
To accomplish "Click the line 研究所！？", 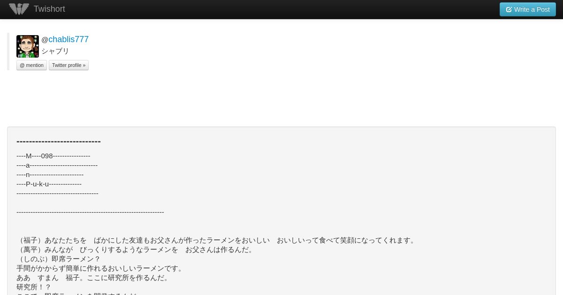I will point(34,287).
